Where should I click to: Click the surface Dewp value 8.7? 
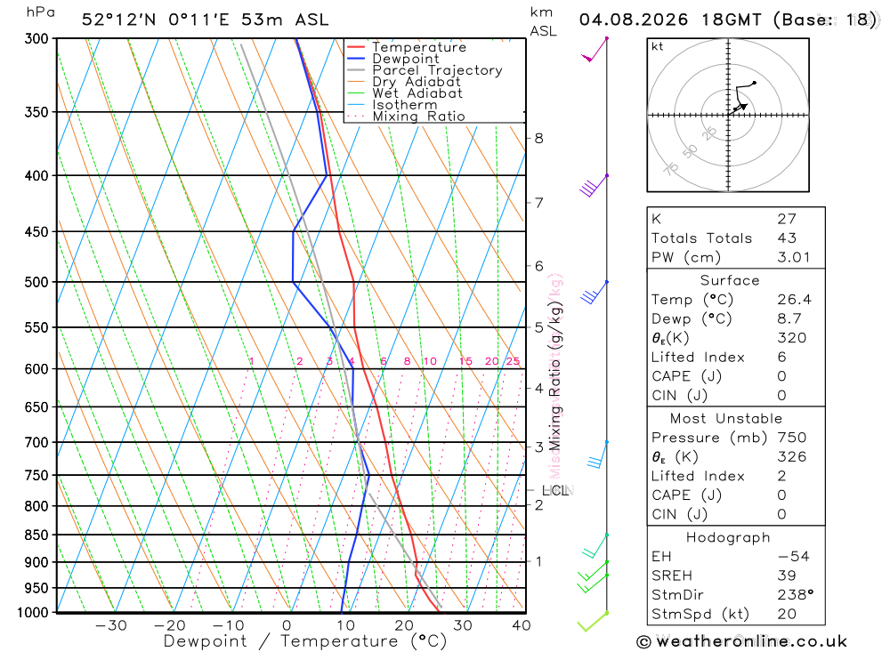[x=789, y=319]
